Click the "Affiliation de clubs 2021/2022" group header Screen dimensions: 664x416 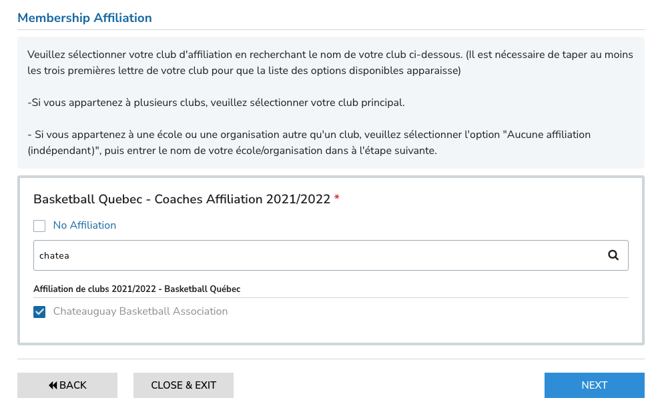137,289
